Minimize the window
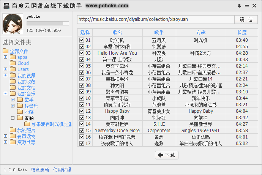The image size is (262, 175). (x=247, y=6)
